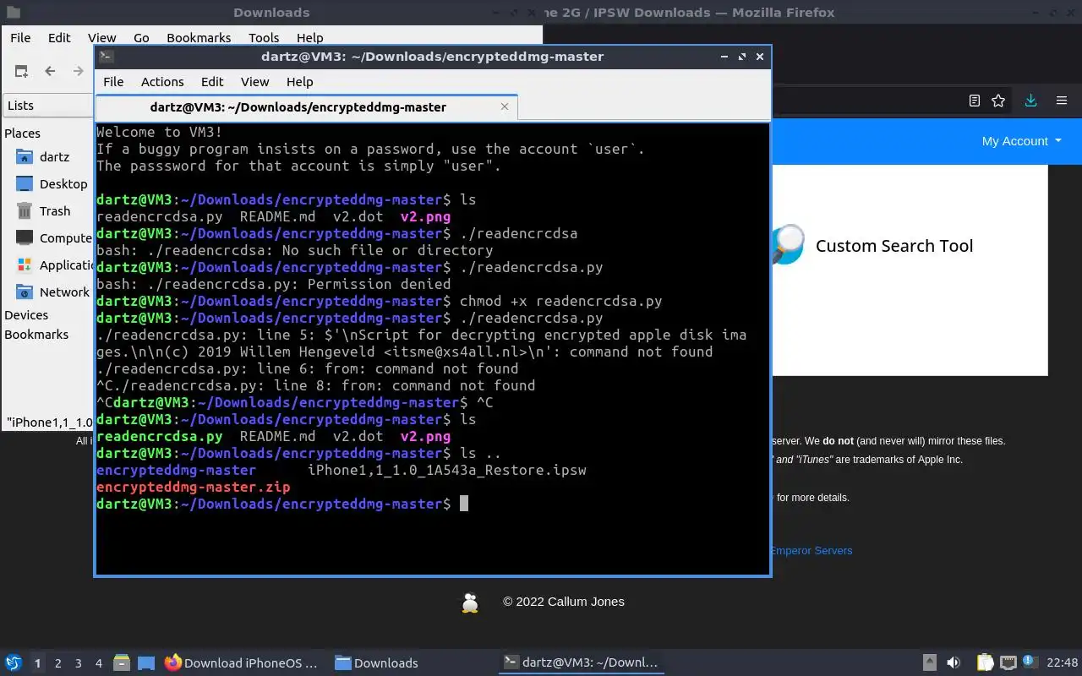Click removable media eject tray icon

(x=929, y=663)
